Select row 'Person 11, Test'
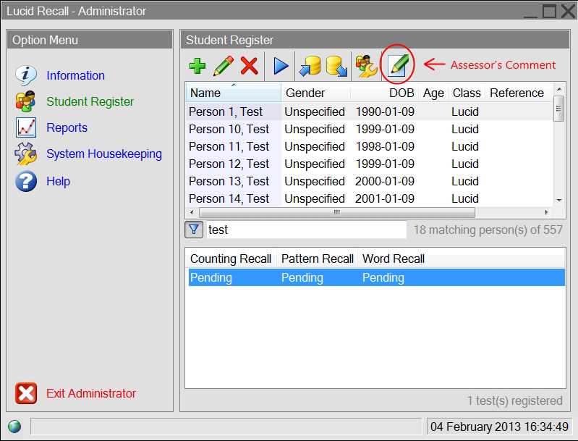The width and height of the screenshot is (578, 441). (x=370, y=146)
